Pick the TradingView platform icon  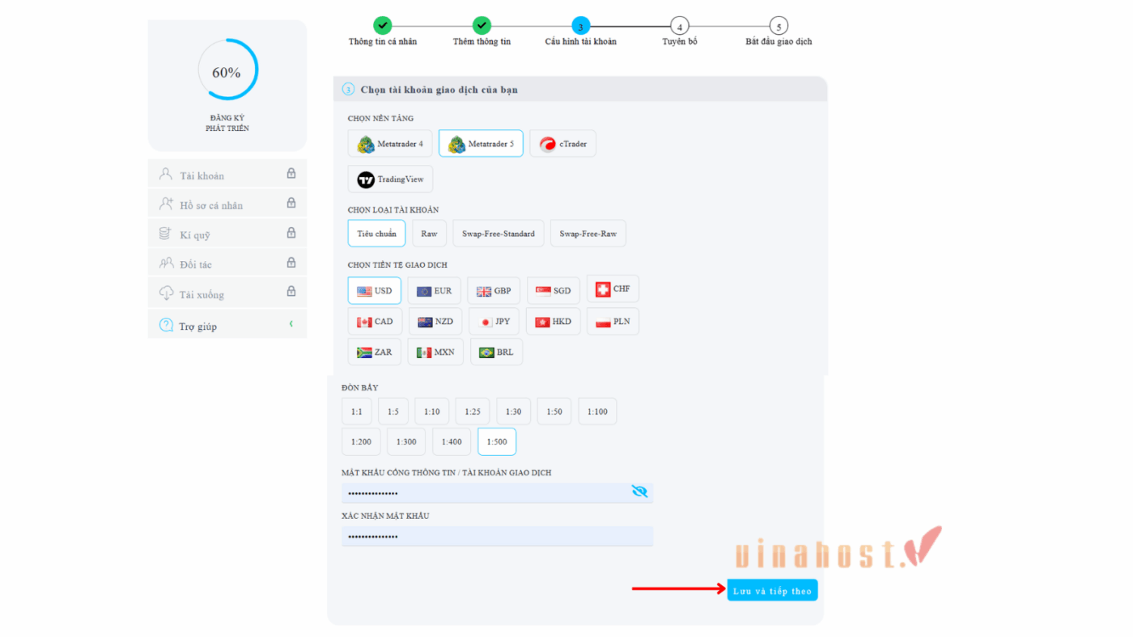pos(366,179)
